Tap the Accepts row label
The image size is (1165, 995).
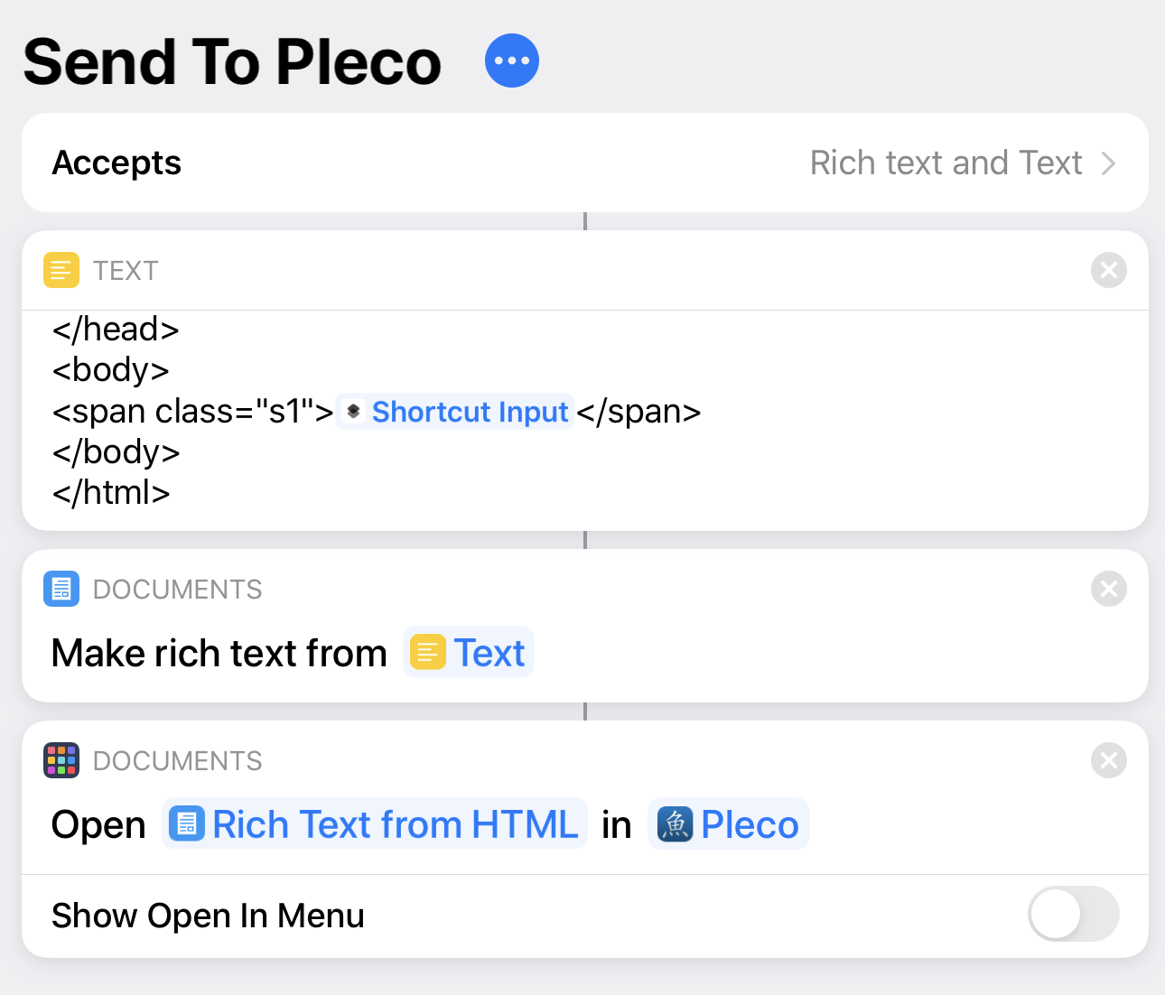click(116, 163)
